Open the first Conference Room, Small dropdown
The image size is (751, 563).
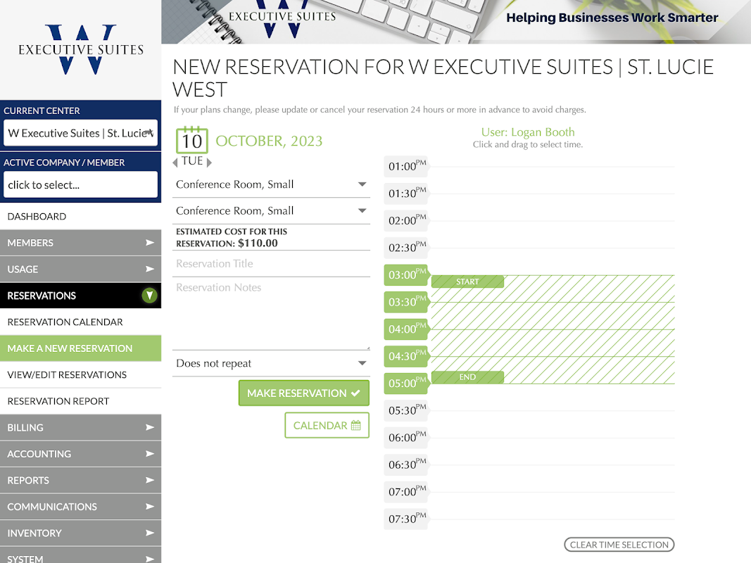coord(271,184)
